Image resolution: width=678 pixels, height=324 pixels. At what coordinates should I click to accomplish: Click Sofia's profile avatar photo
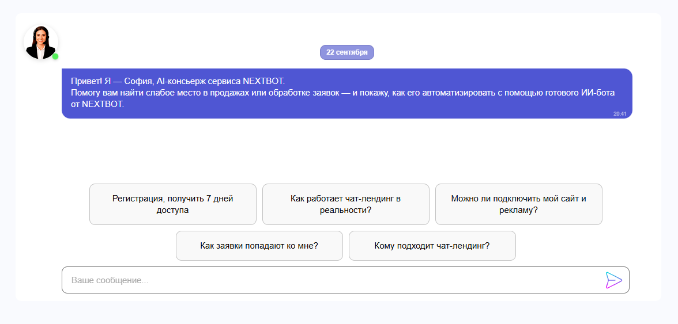tap(40, 42)
